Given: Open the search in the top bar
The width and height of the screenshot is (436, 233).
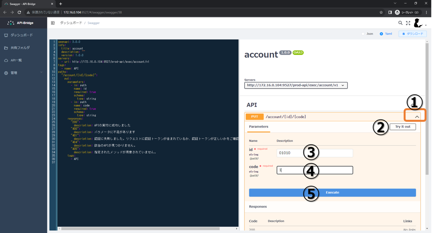Looking at the screenshot, I should 400,23.
